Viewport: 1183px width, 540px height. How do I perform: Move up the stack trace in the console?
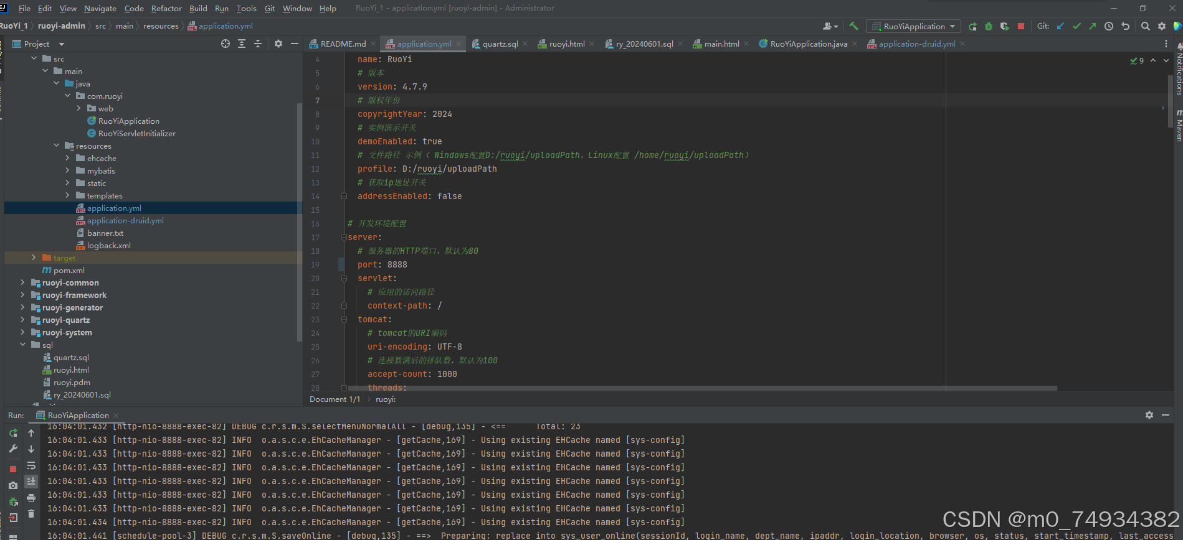click(x=31, y=433)
